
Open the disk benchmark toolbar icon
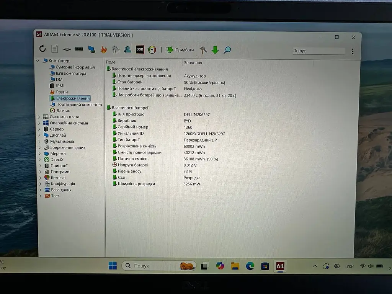click(67, 49)
